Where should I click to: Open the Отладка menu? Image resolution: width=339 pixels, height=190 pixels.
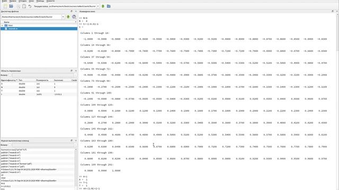(22, 1)
